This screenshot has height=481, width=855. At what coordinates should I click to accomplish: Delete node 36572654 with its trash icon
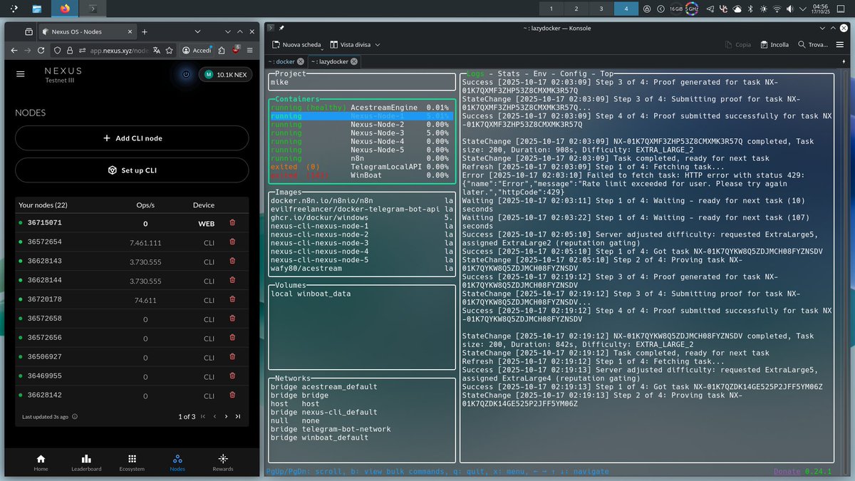click(232, 242)
